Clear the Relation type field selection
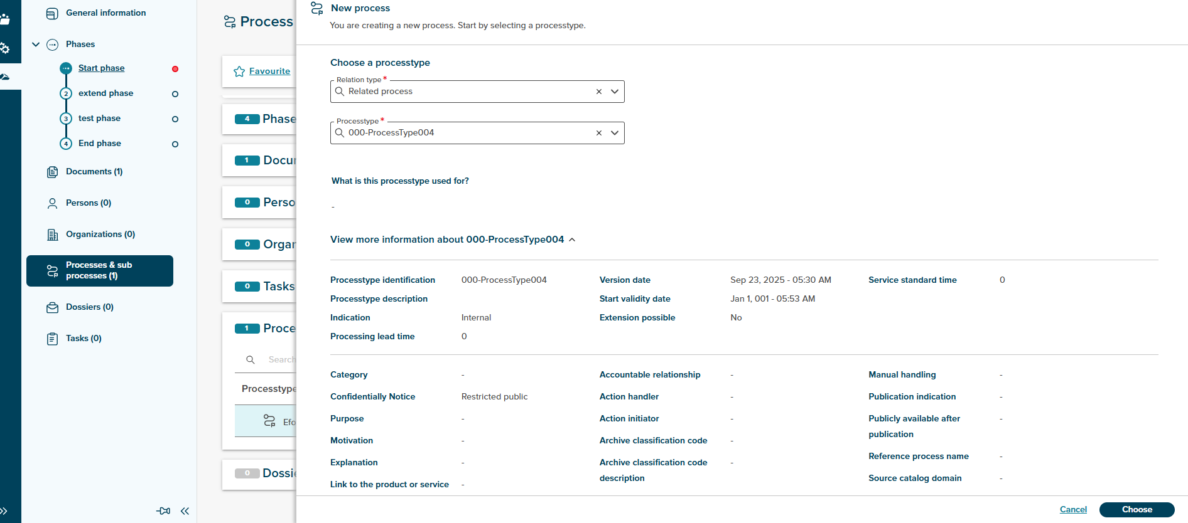The height and width of the screenshot is (523, 1188). pos(599,92)
